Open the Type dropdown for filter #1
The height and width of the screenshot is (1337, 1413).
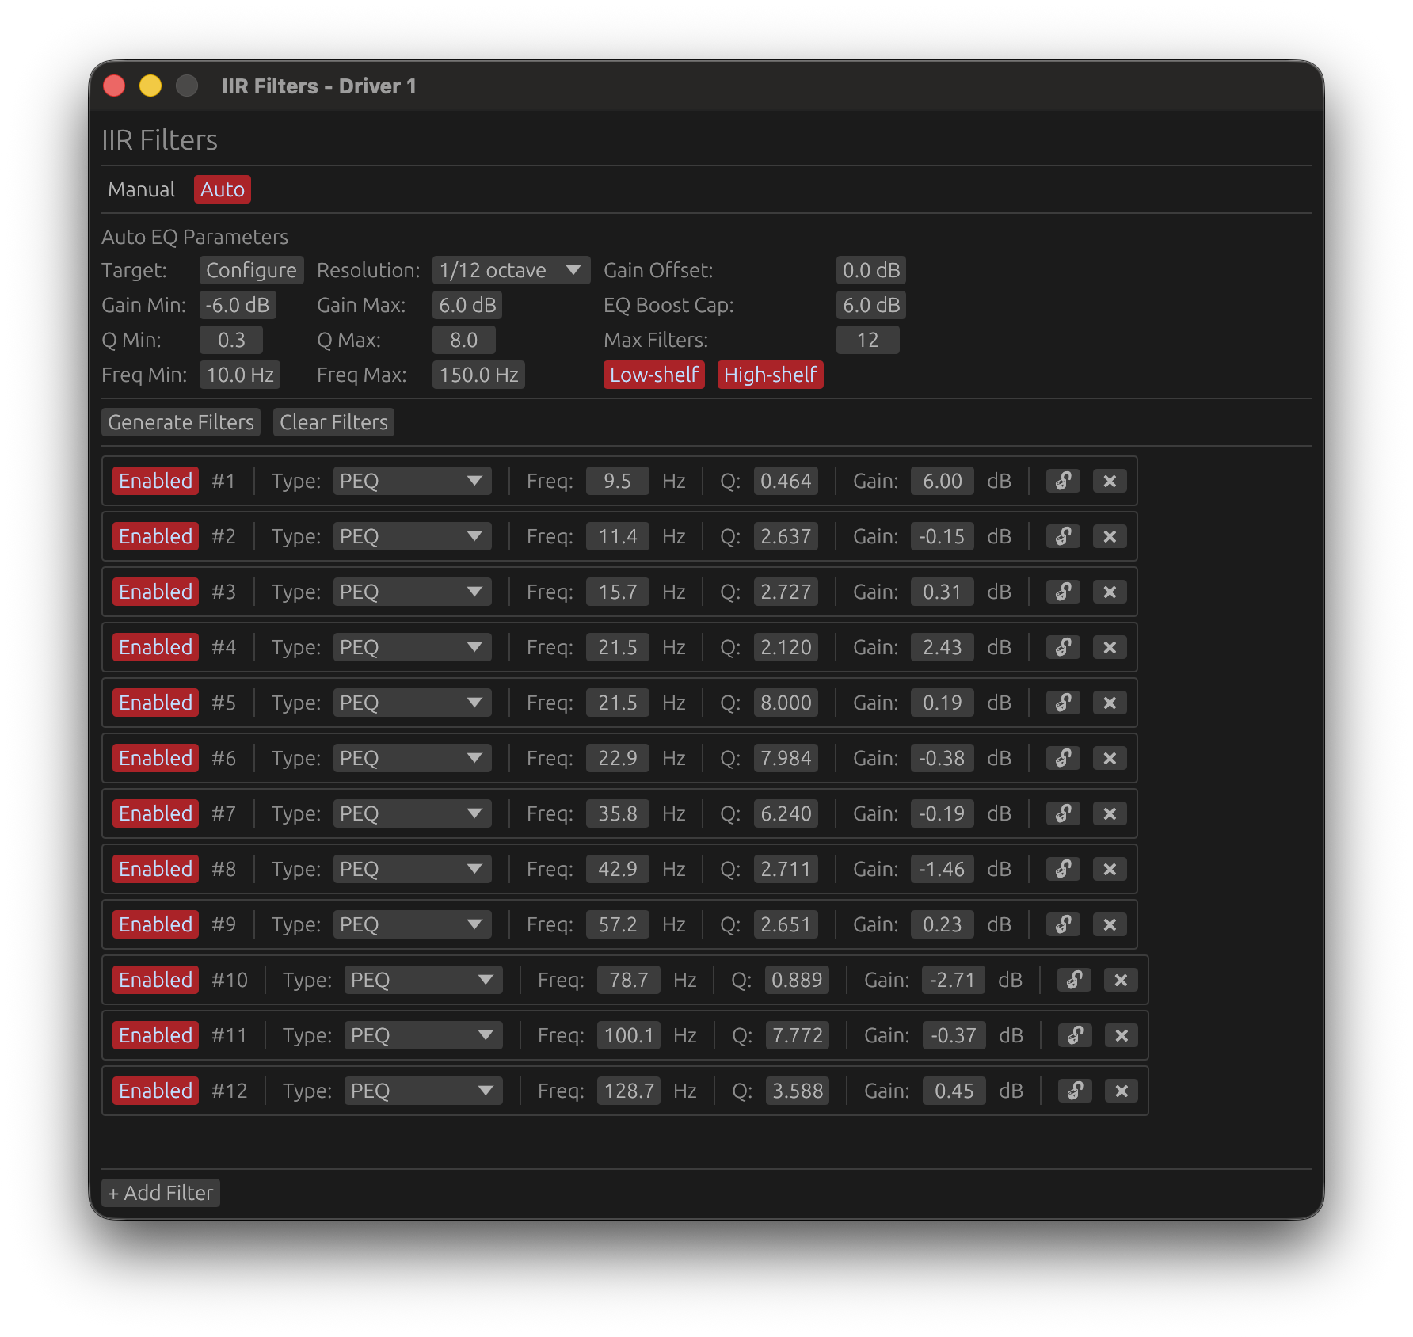point(412,481)
